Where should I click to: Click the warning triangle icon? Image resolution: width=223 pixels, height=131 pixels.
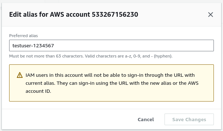20,75
